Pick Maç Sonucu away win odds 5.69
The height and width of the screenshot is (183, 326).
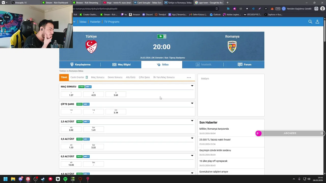pos(116,94)
